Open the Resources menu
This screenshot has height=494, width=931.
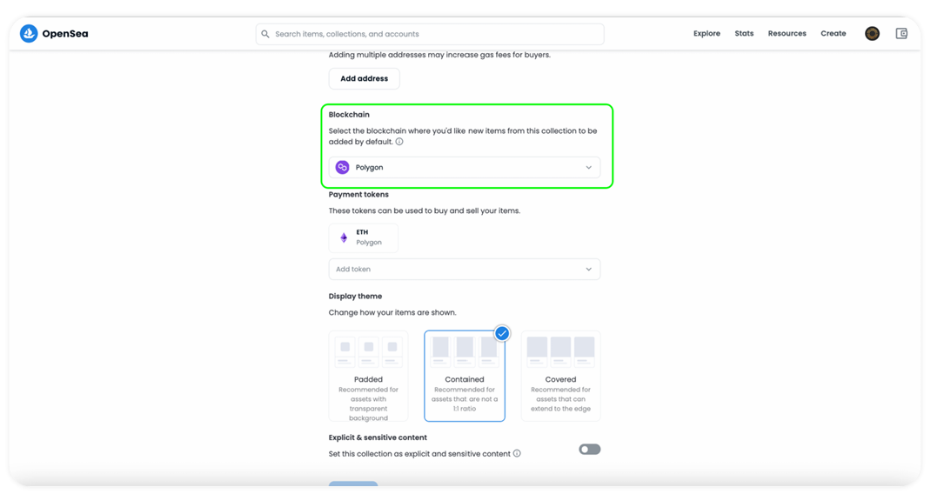point(787,34)
